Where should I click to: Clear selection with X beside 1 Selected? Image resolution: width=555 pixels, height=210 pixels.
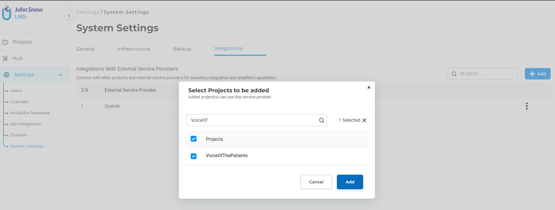(364, 120)
